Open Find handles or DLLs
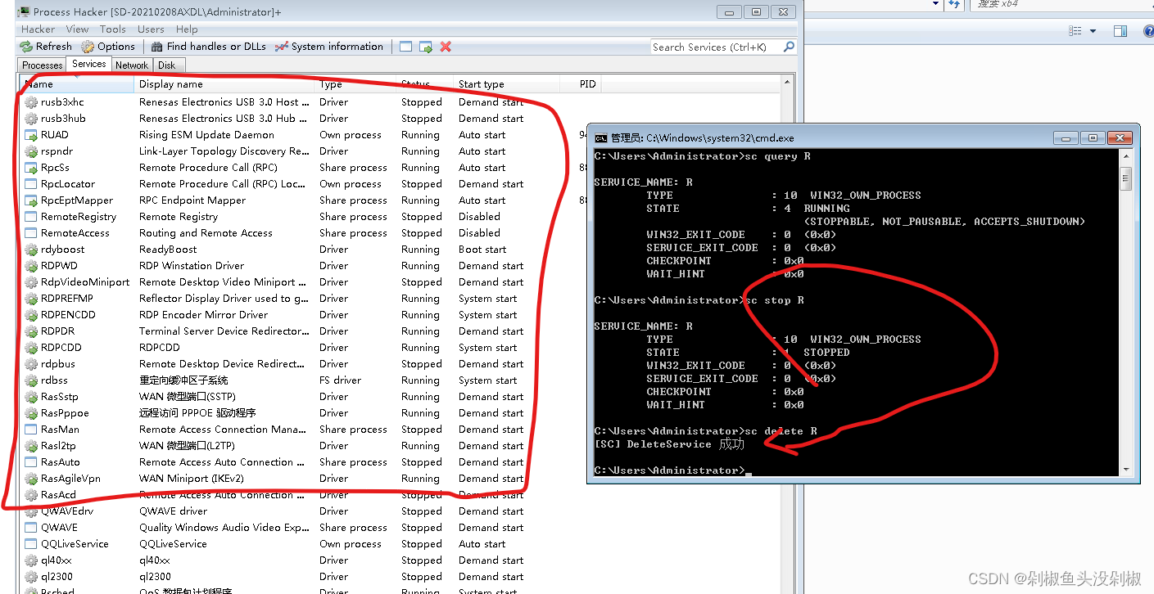The image size is (1154, 594). (208, 47)
